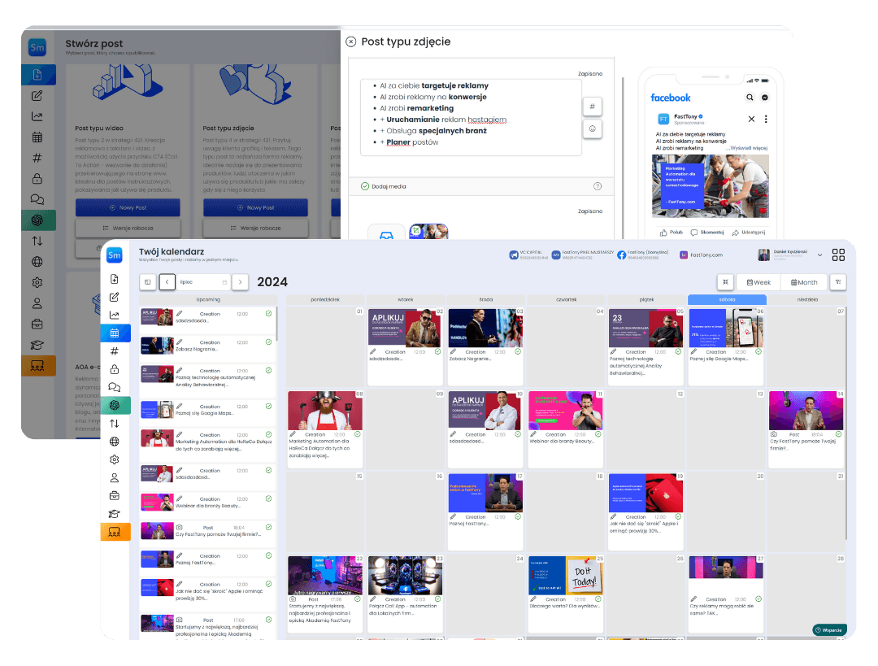Image resolution: width=878 pixels, height=666 pixels.
Task: Open the hashtag icon in the calendar window sidebar
Action: [115, 351]
